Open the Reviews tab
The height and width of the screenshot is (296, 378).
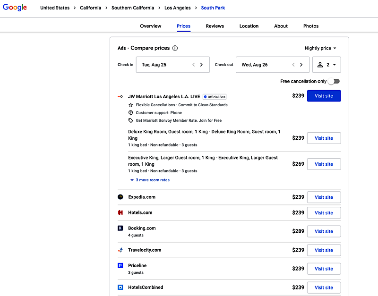pyautogui.click(x=215, y=26)
